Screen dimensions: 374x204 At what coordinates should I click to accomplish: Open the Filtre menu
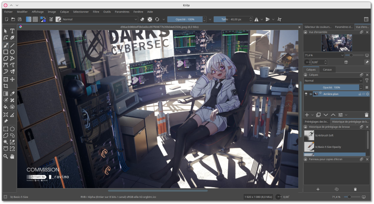coord(96,12)
